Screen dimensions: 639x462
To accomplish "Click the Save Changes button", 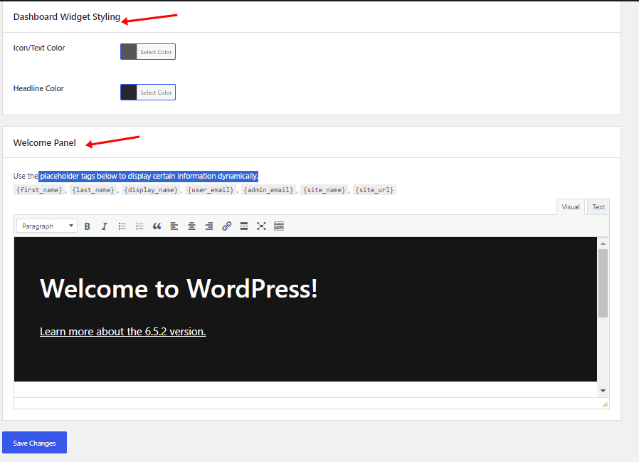I will (35, 443).
